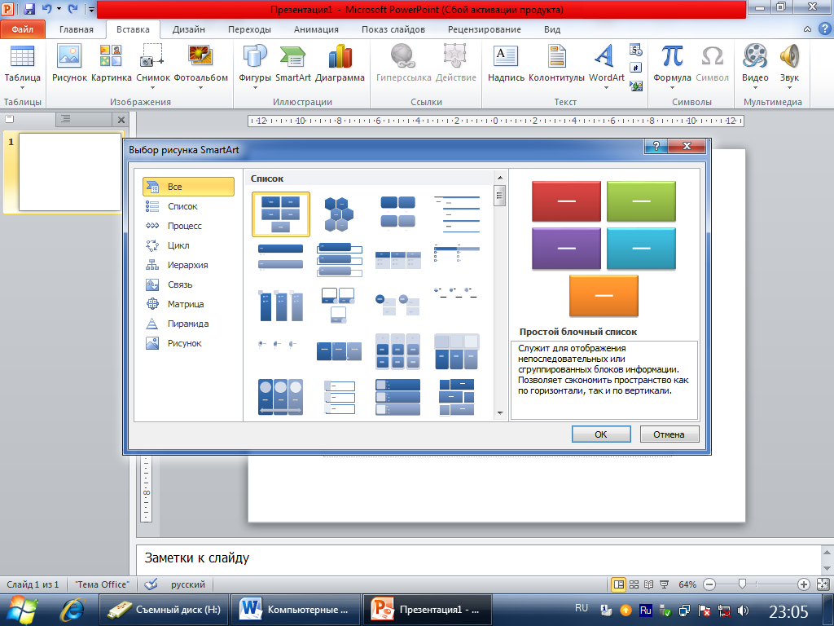This screenshot has height=626, width=834.
Task: Adjust the zoom slider in status bar
Action: pyautogui.click(x=742, y=584)
